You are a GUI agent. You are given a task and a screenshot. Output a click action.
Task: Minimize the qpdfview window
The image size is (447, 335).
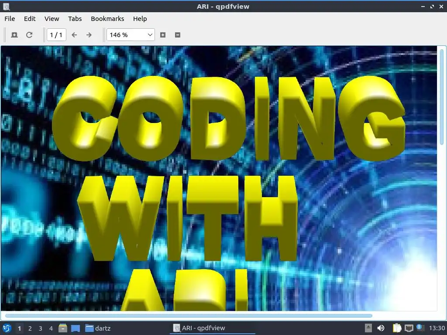point(423,6)
